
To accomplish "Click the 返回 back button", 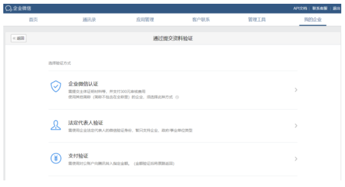I will point(19,39).
